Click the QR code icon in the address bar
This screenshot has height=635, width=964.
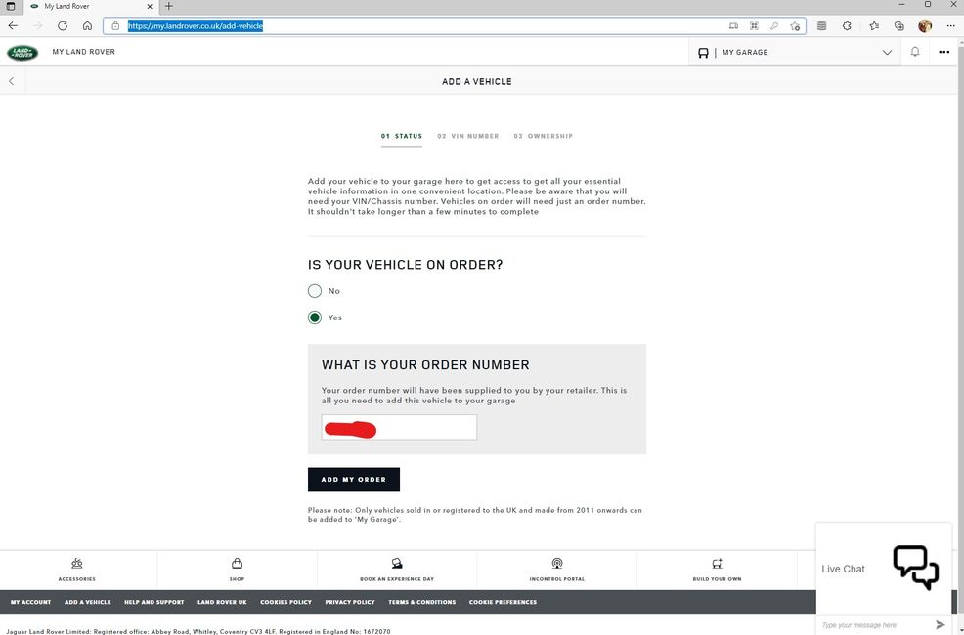[x=754, y=25]
